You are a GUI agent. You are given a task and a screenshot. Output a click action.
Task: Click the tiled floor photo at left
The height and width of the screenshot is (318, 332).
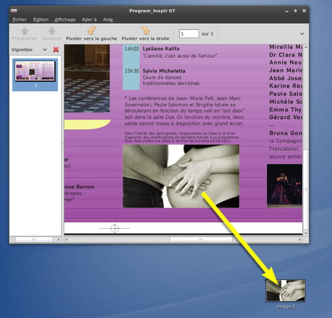click(87, 79)
